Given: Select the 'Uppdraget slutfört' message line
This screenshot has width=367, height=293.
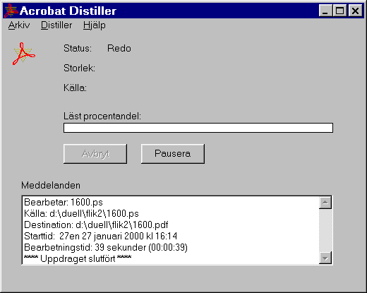Looking at the screenshot, I should [78, 258].
